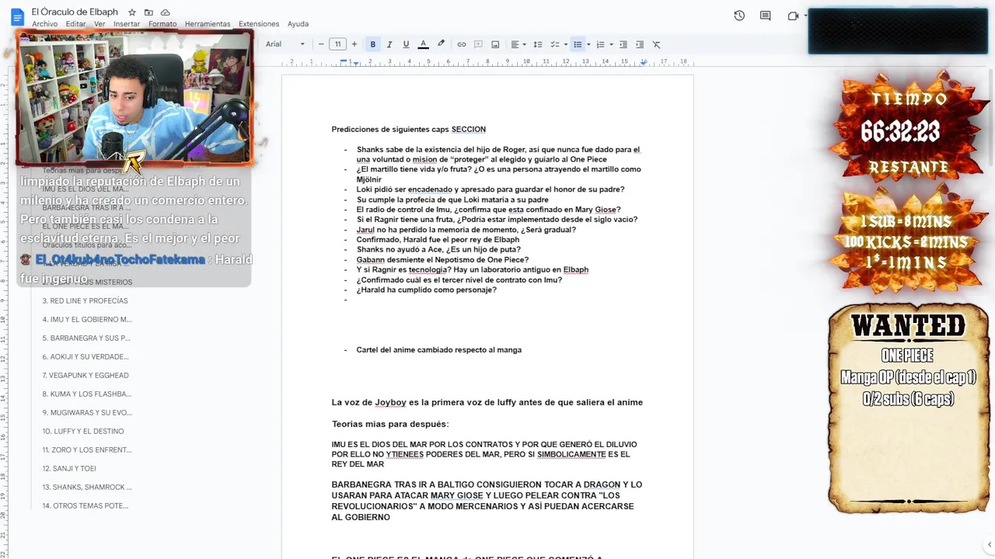Viewport: 995px width, 559px height.
Task: Go to outline item BARBANEGRA Y SUS P...
Action: 86,338
